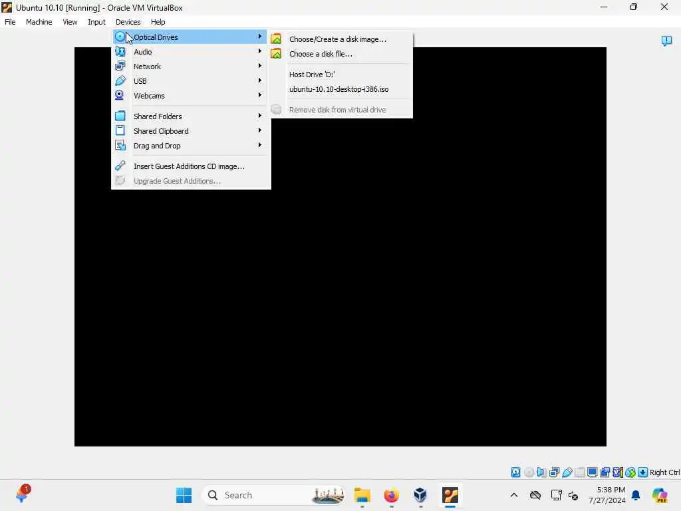Image resolution: width=681 pixels, height=511 pixels.
Task: Expand the Webcams submenu
Action: tap(190, 96)
